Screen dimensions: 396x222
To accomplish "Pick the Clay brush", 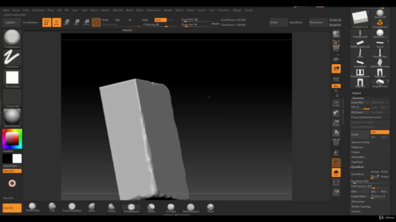I will tap(52, 207).
